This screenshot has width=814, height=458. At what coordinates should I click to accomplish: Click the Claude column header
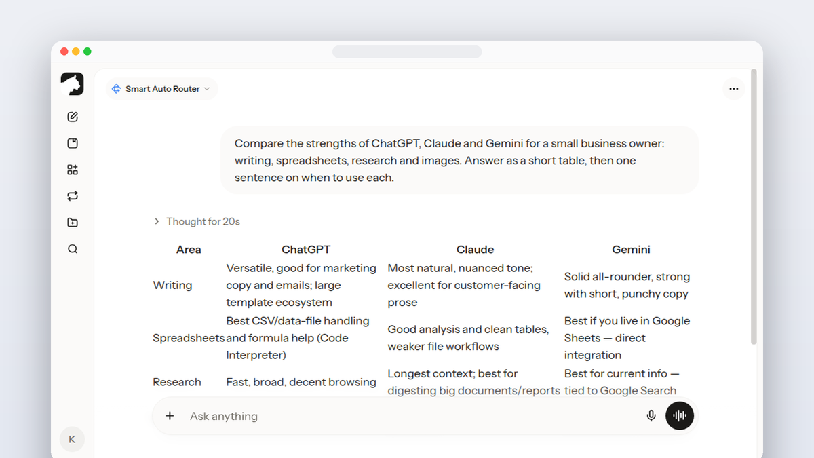click(475, 250)
